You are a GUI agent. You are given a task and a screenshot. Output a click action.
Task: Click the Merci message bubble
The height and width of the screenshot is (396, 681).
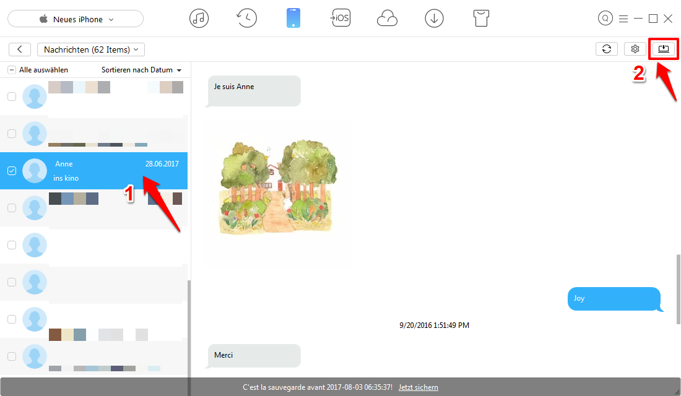254,356
